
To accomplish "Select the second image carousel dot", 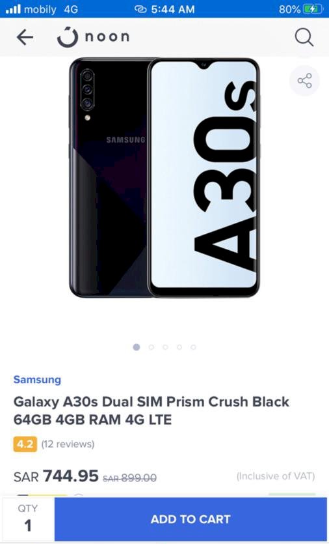I will click(x=151, y=347).
